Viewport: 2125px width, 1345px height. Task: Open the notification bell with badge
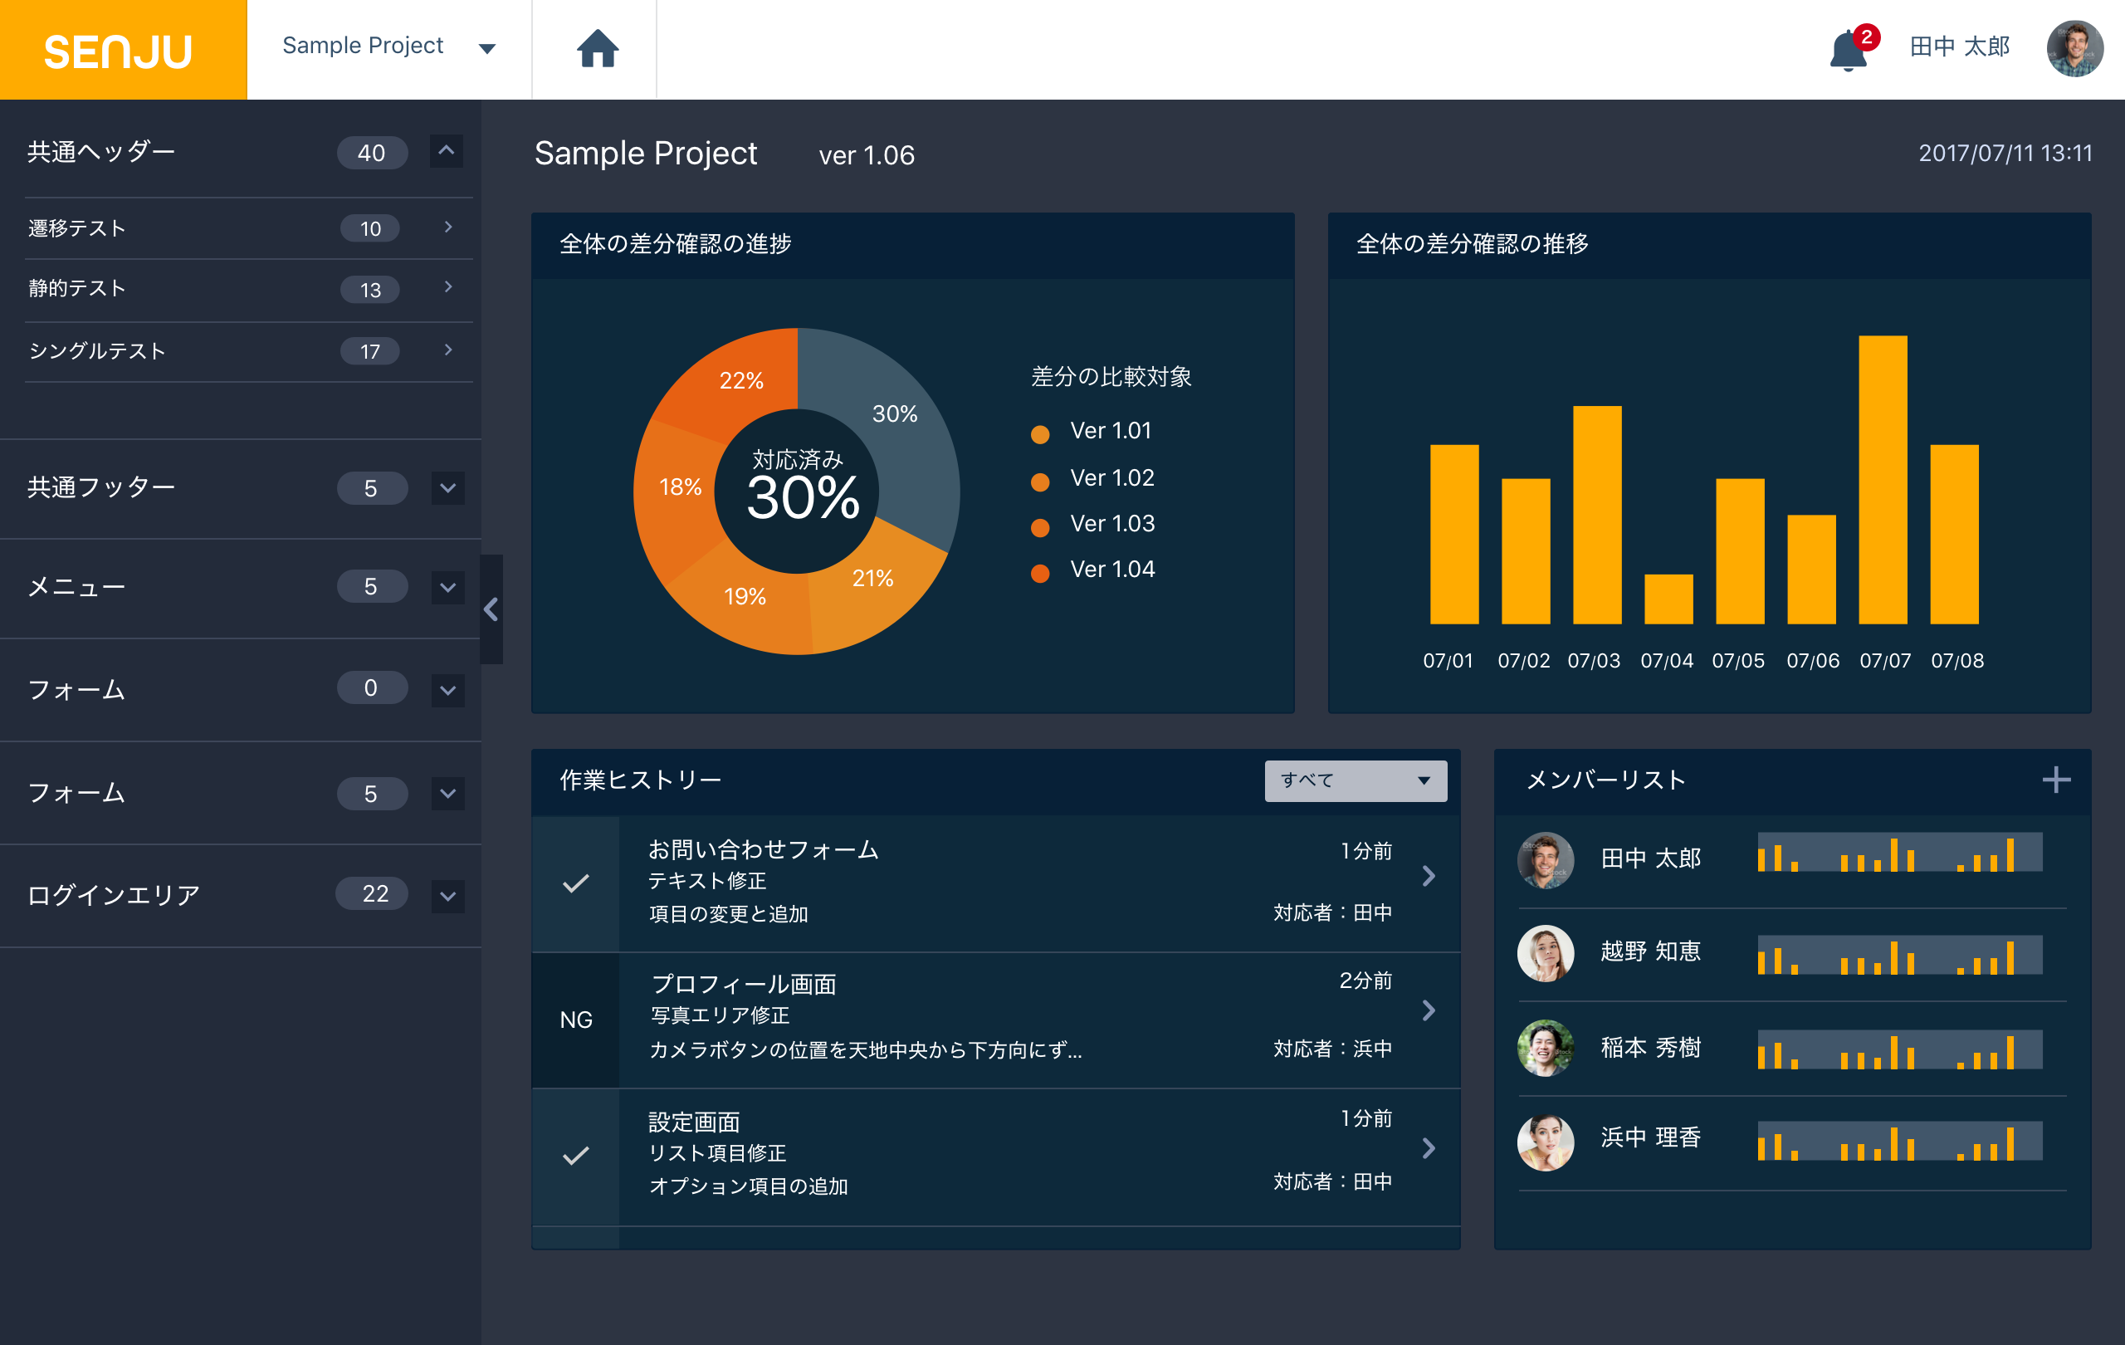pos(1848,51)
